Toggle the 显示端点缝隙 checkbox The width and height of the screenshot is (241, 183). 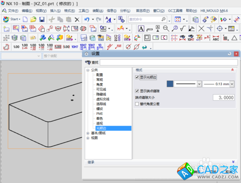click(x=137, y=91)
